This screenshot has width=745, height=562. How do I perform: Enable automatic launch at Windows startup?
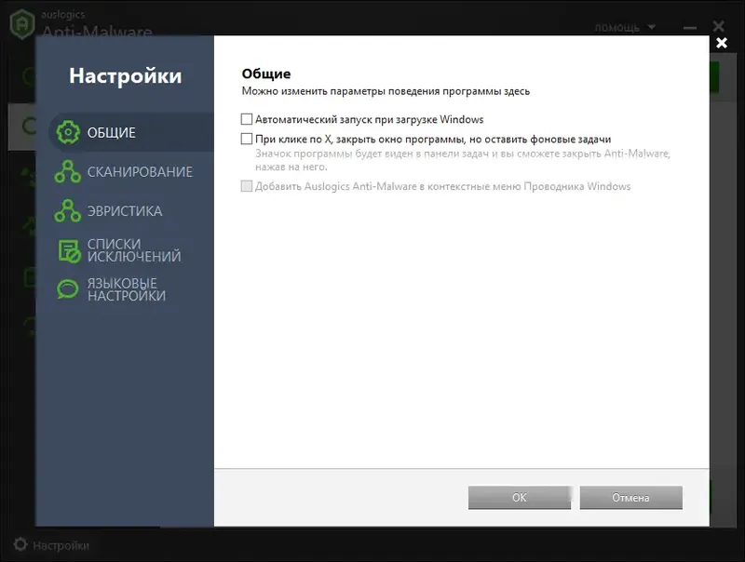[247, 119]
